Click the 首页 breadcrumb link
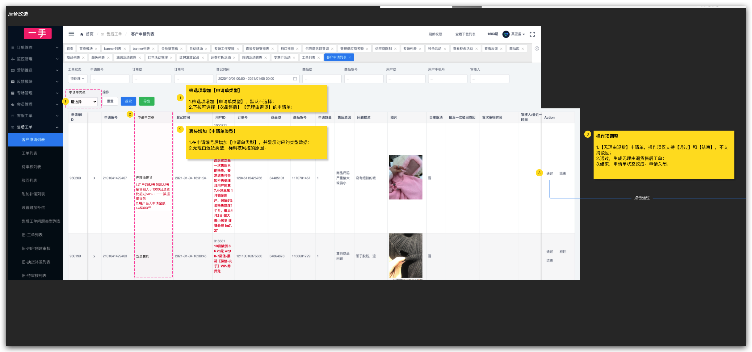 tap(90, 34)
